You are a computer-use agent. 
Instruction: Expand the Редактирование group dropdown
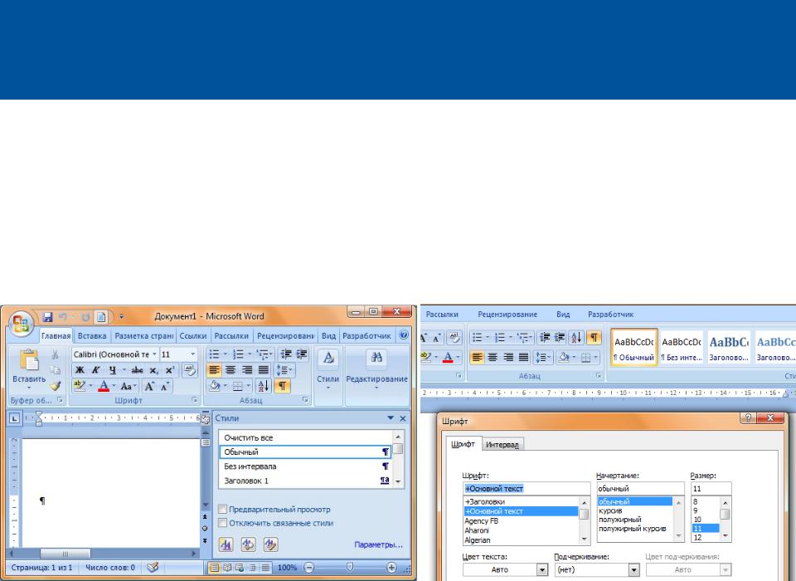click(376, 376)
